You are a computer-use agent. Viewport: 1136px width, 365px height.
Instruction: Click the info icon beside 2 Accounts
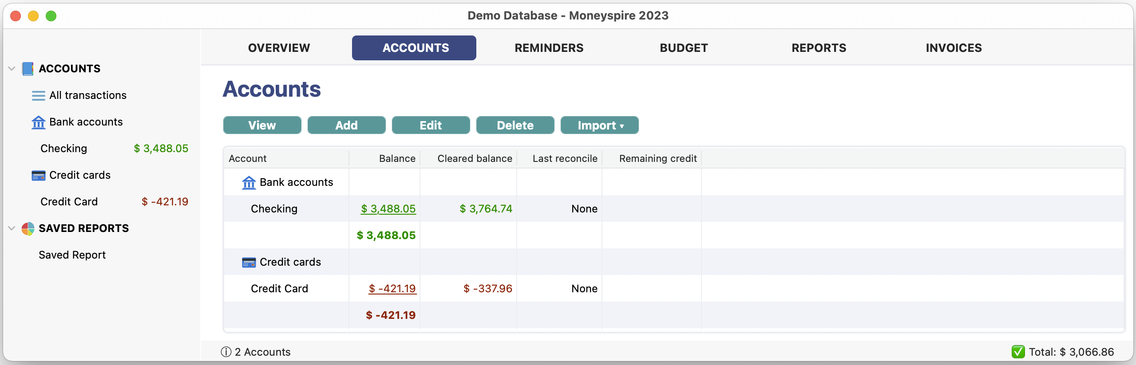coord(226,352)
